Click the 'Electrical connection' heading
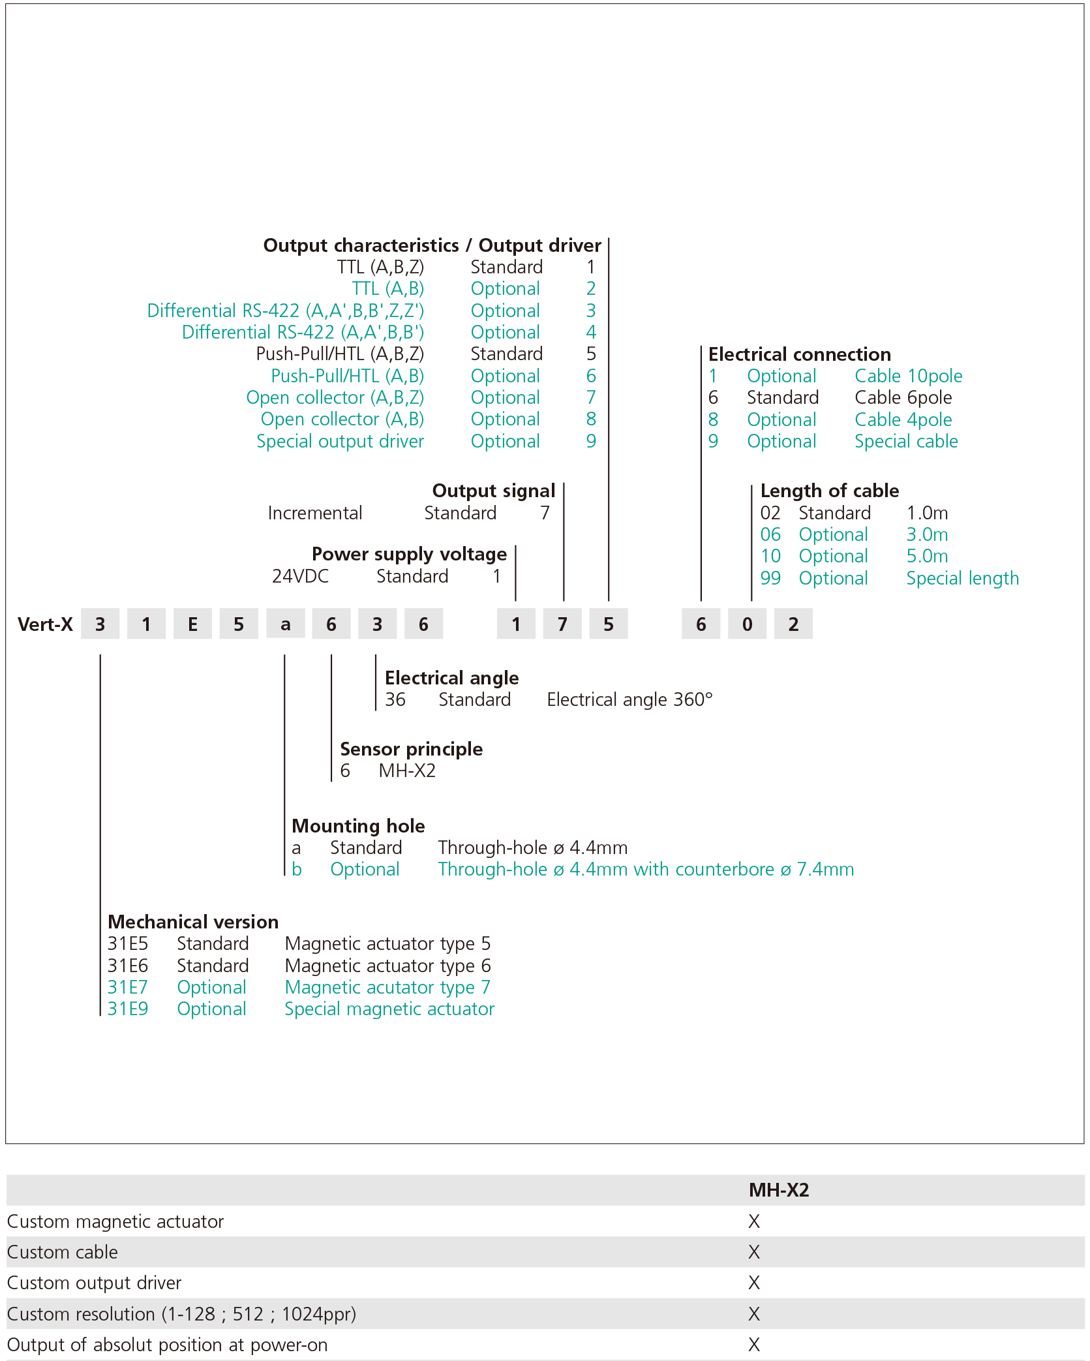Image resolution: width=1090 pixels, height=1361 pixels. 800,354
